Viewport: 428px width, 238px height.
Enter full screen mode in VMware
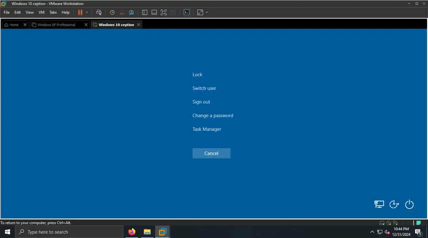[164, 12]
